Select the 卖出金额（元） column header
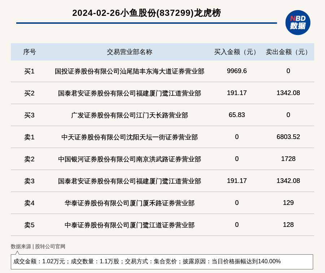 [x=288, y=52]
